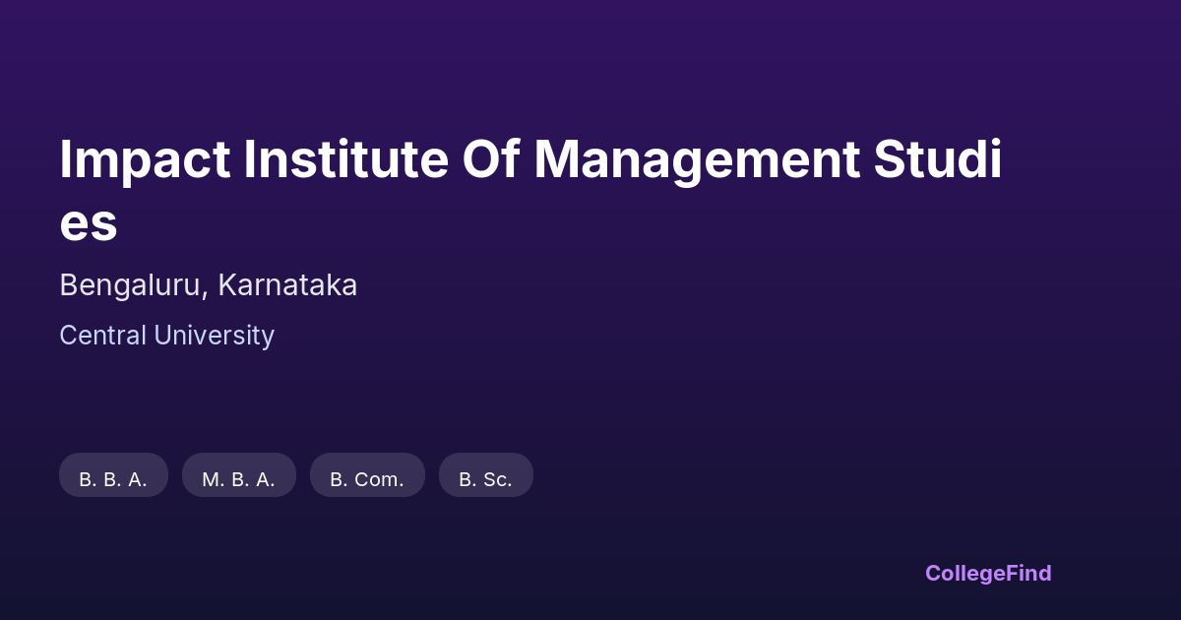The width and height of the screenshot is (1181, 620).
Task: Click the state name Karnataka
Action: coord(287,285)
